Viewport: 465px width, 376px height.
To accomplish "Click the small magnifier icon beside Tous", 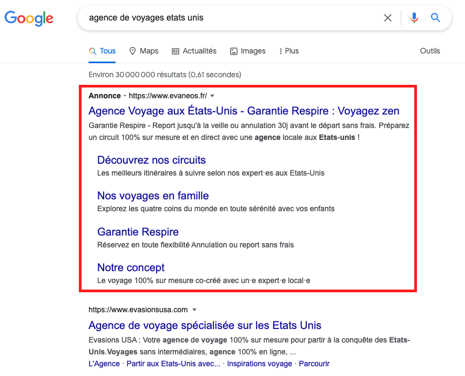I will click(x=92, y=51).
